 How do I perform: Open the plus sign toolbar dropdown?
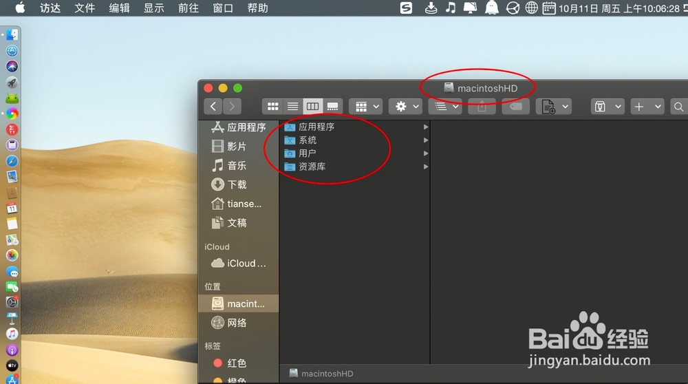point(647,106)
